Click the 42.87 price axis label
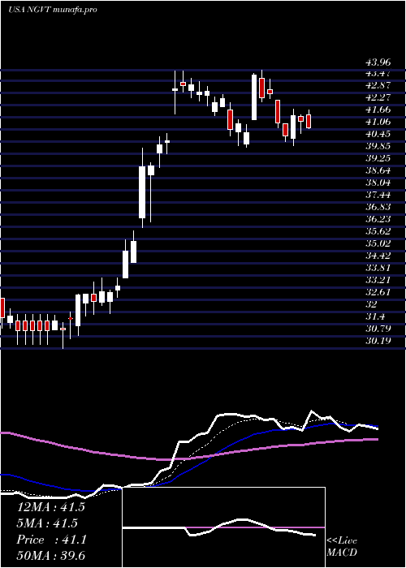 pyautogui.click(x=378, y=85)
